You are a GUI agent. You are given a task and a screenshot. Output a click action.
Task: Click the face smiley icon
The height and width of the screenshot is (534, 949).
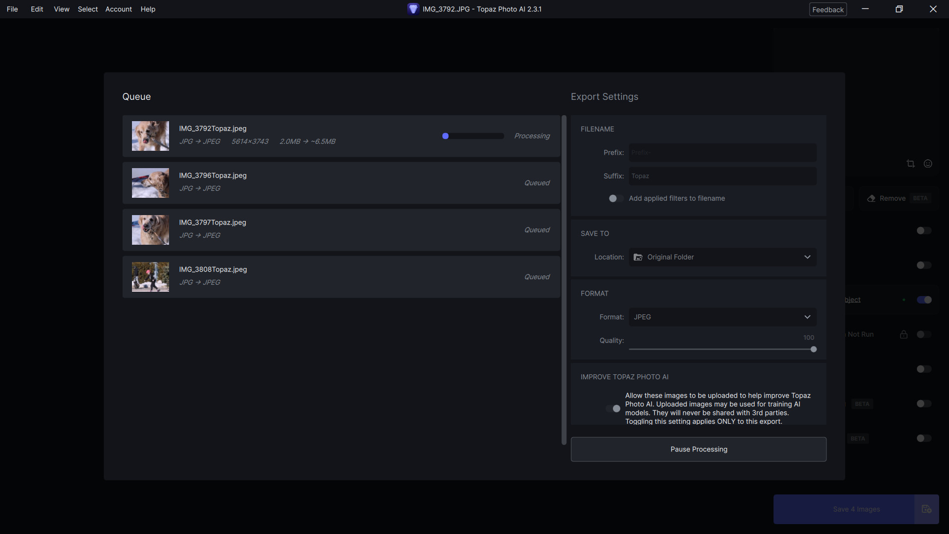point(928,164)
